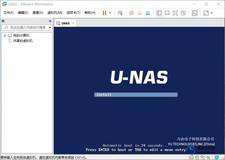Open the snapshot manager

tap(148, 13)
